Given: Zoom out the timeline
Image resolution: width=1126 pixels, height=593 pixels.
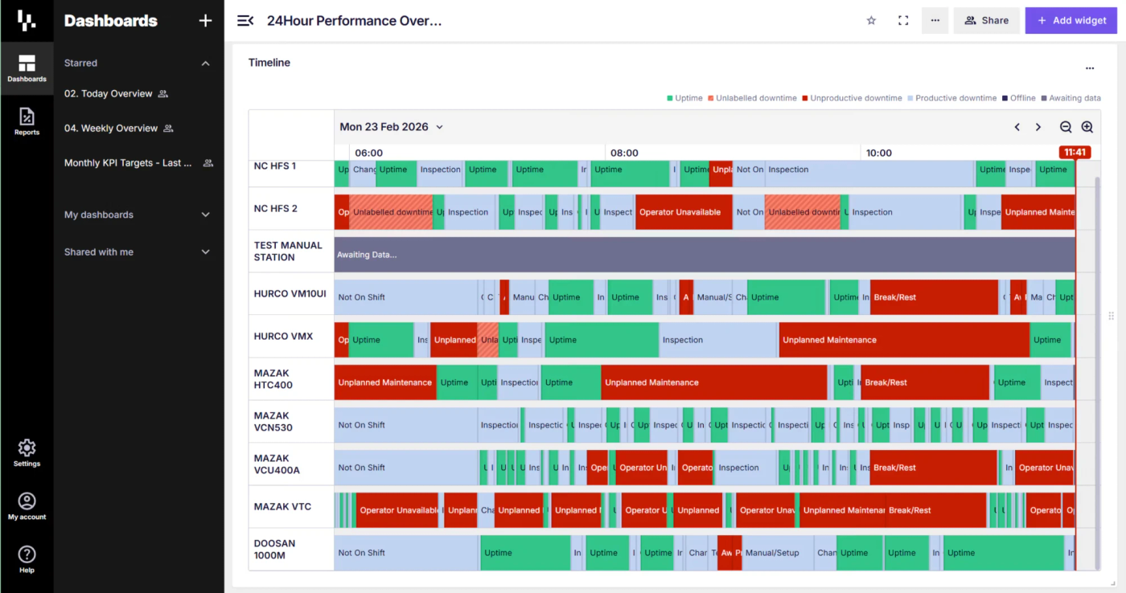Looking at the screenshot, I should click(1066, 127).
